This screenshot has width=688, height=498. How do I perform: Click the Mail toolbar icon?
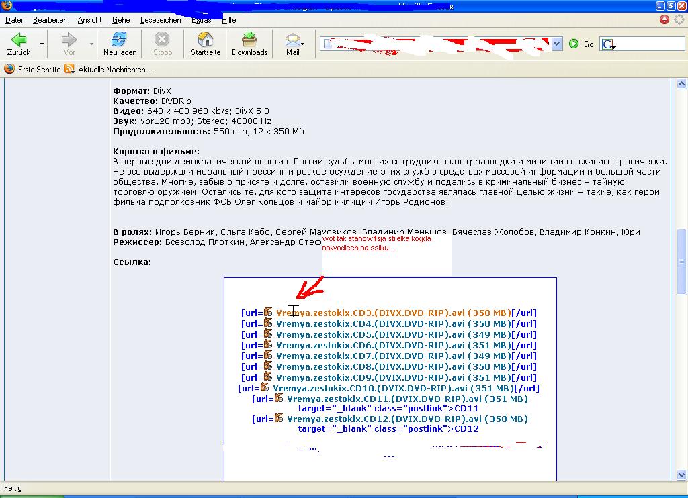pyautogui.click(x=292, y=40)
